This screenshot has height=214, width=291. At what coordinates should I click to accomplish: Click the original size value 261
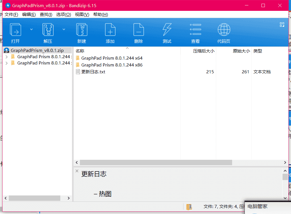coord(245,72)
